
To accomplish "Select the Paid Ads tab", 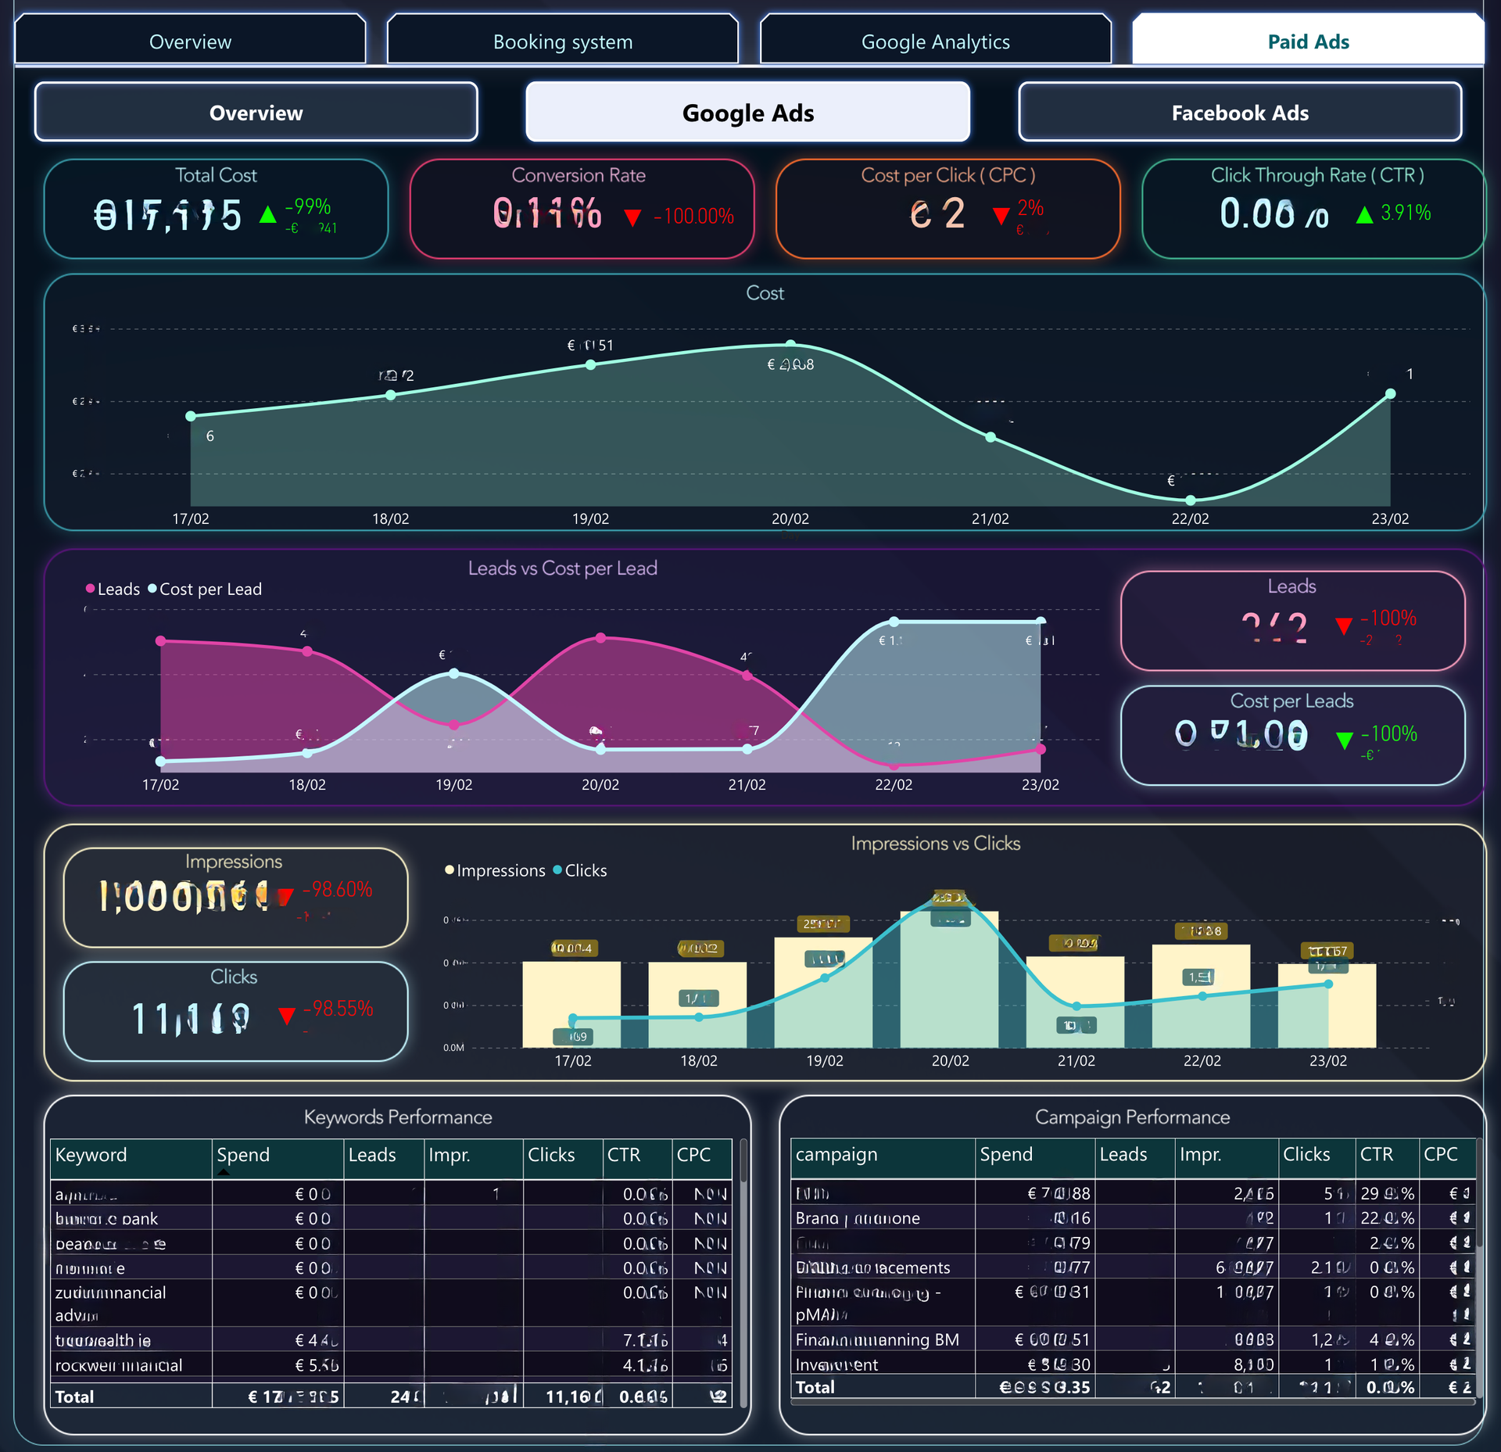I will tap(1308, 41).
